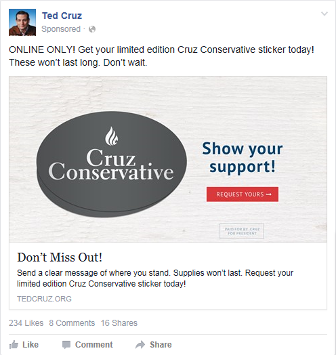This screenshot has height=355, width=336.
Task: Click Ted Cruz profile picture
Action: [22, 22]
